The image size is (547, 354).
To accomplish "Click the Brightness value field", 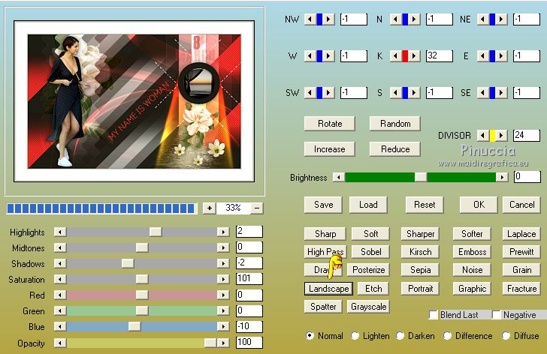I will tap(527, 177).
